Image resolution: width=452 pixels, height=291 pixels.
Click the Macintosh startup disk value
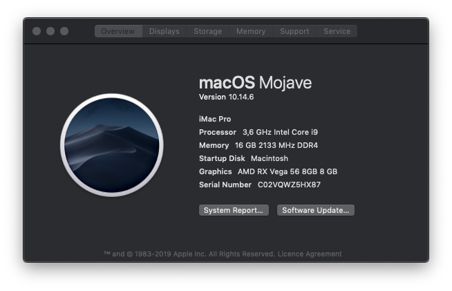coord(270,158)
